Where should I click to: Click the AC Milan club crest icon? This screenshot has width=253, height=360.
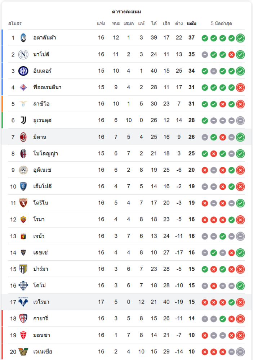click(23, 137)
